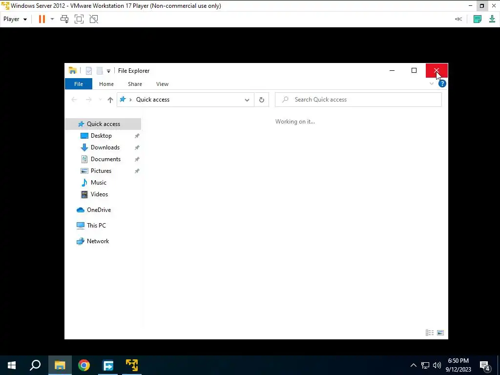Open the taskbar clock showing 6:50 PM
The image size is (500, 375).
tap(458, 365)
